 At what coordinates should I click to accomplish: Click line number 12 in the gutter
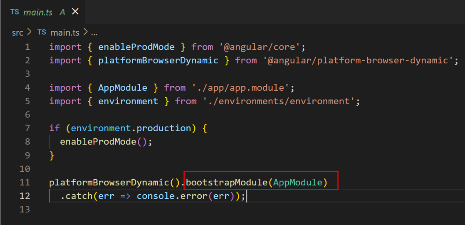tap(25, 196)
